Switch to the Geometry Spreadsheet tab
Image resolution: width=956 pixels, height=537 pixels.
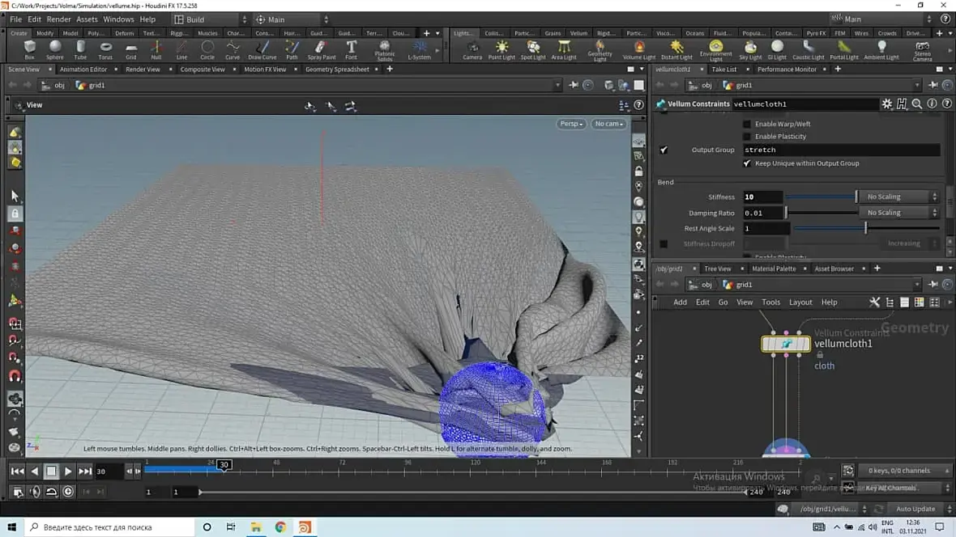click(337, 70)
